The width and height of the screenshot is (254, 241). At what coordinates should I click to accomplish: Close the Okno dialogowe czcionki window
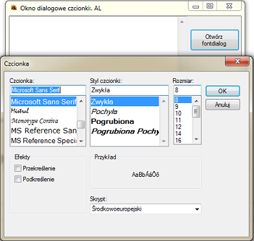(x=229, y=6)
